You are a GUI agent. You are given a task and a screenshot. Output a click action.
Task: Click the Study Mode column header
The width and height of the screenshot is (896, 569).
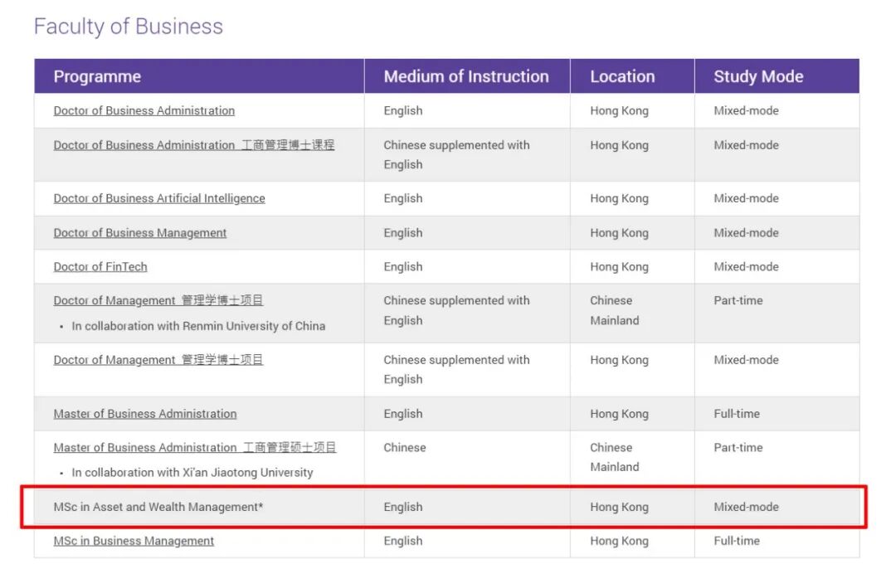click(758, 76)
